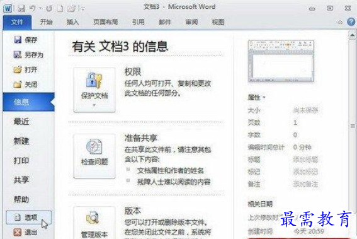Select the 最近 (Recent) backstage tab

point(21,121)
